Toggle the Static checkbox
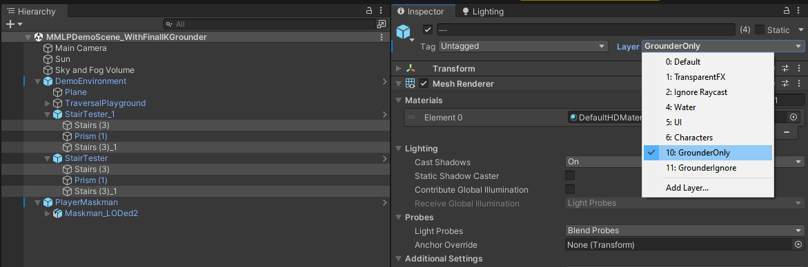 (760, 30)
